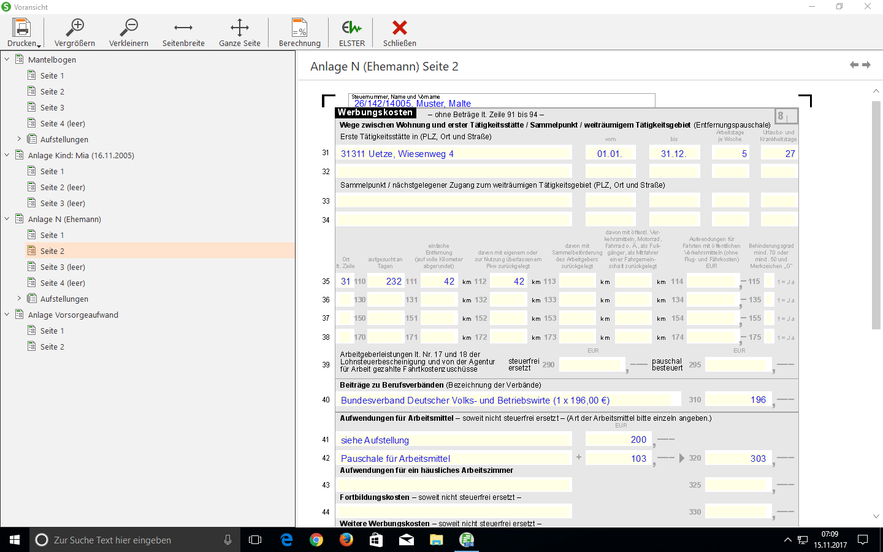Open Anlage N Seite 3 (leer)

point(63,267)
